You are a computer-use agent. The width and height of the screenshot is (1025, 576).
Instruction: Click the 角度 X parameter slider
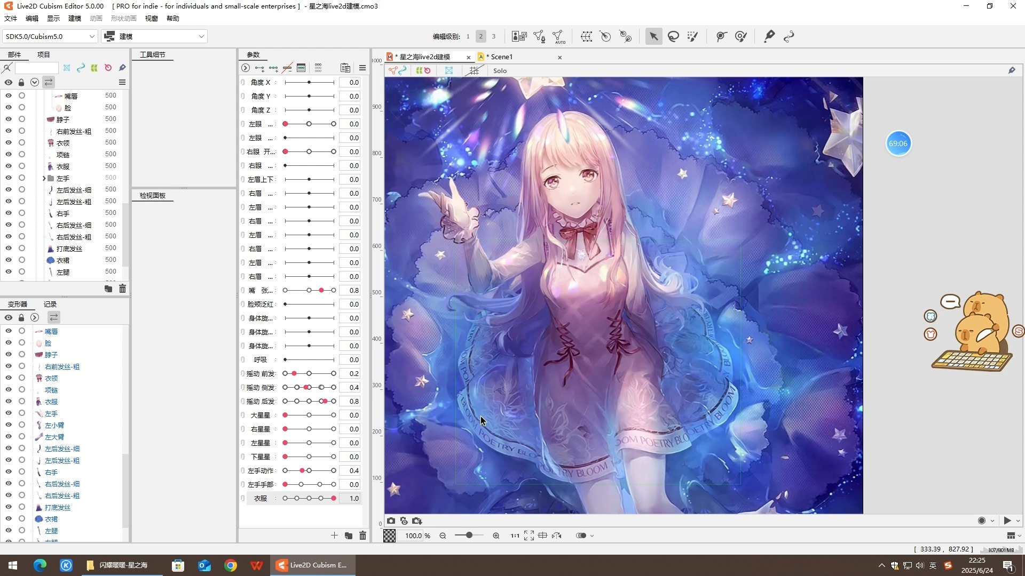click(310, 82)
